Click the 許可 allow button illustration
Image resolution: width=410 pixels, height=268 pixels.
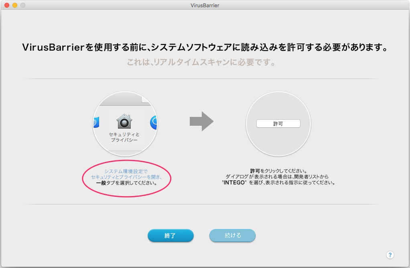coord(278,124)
